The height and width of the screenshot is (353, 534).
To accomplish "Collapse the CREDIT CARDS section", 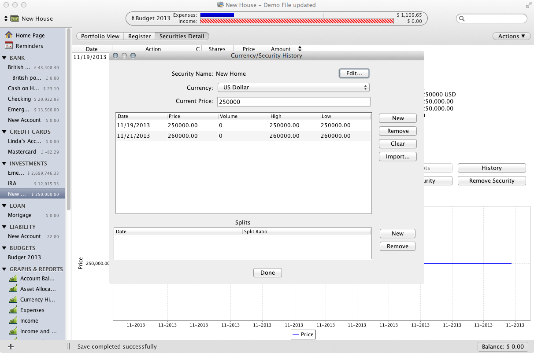I will tap(4, 132).
